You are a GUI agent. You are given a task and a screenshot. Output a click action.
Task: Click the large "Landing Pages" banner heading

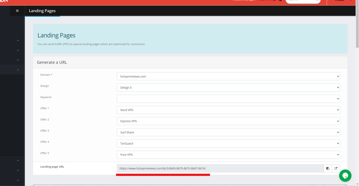point(56,35)
